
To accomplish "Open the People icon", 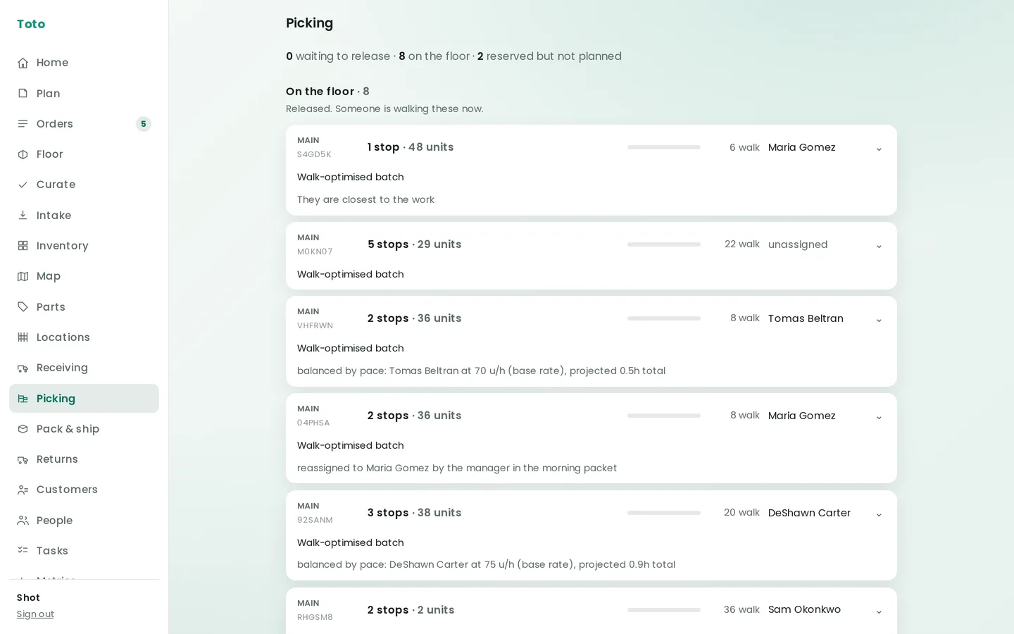I will coord(23,521).
